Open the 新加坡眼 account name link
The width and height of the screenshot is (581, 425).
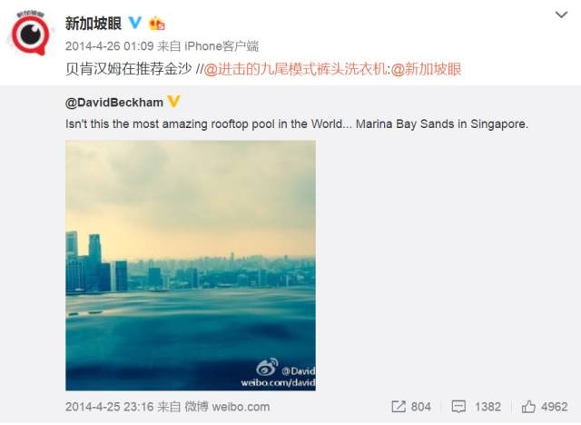pyautogui.click(x=94, y=24)
